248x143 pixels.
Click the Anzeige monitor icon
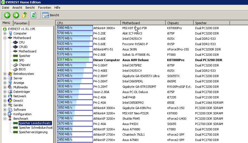[10, 83]
